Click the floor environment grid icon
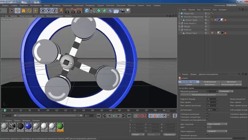248x140 pixels. pyautogui.click(x=116, y=11)
